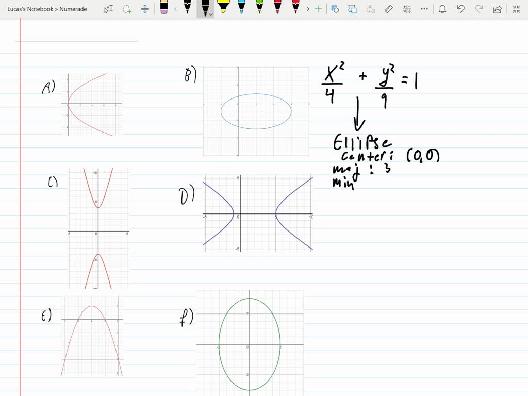Activate the Convert Ink to Text tool

pos(371,9)
